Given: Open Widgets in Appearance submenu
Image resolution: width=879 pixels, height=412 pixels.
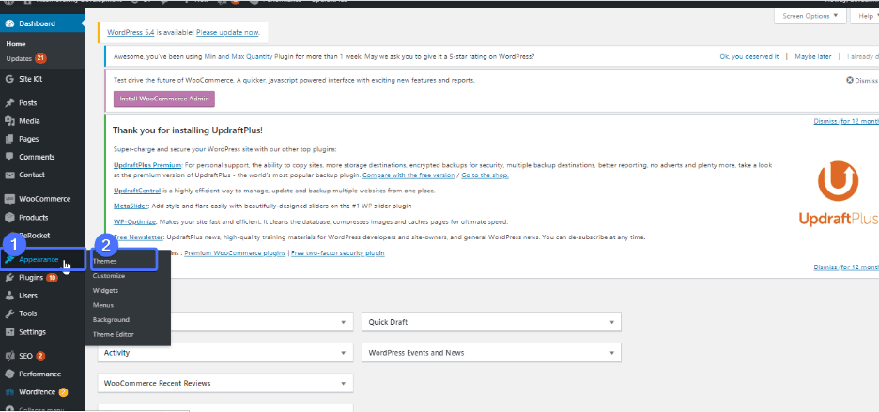Looking at the screenshot, I should point(105,290).
